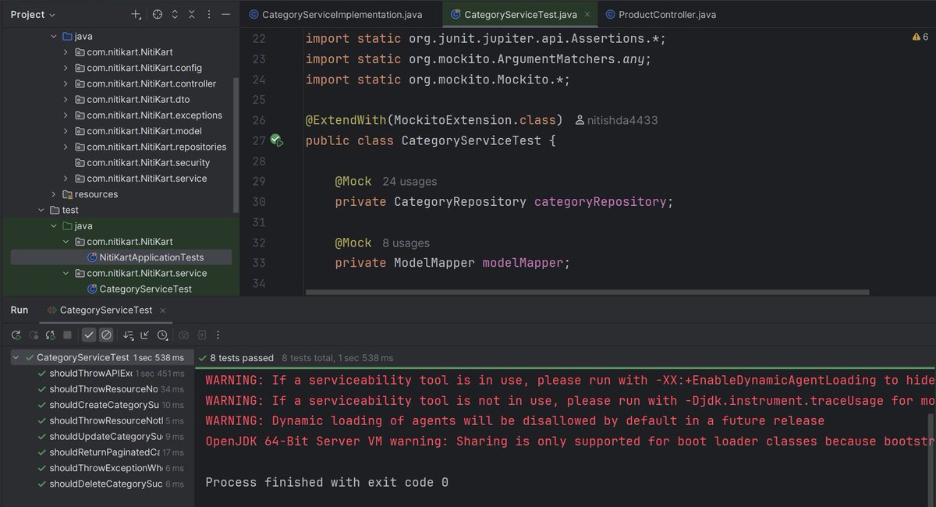The height and width of the screenshot is (507, 936).
Task: Open the Test History clock icon
Action: (x=162, y=335)
